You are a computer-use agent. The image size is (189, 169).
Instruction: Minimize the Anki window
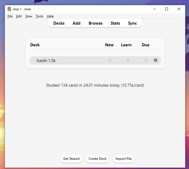pos(154,9)
